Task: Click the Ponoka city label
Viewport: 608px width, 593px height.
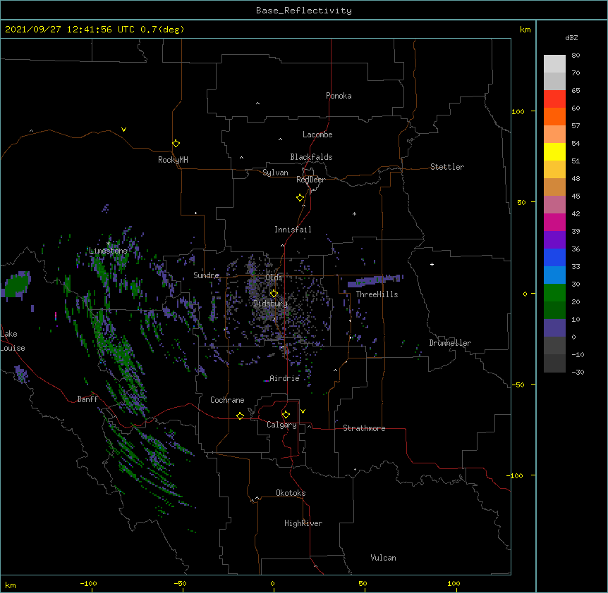Action: [339, 96]
